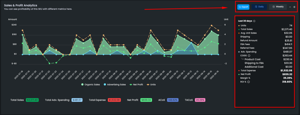Click the Export button
The height and width of the screenshot is (115, 300).
point(243,7)
